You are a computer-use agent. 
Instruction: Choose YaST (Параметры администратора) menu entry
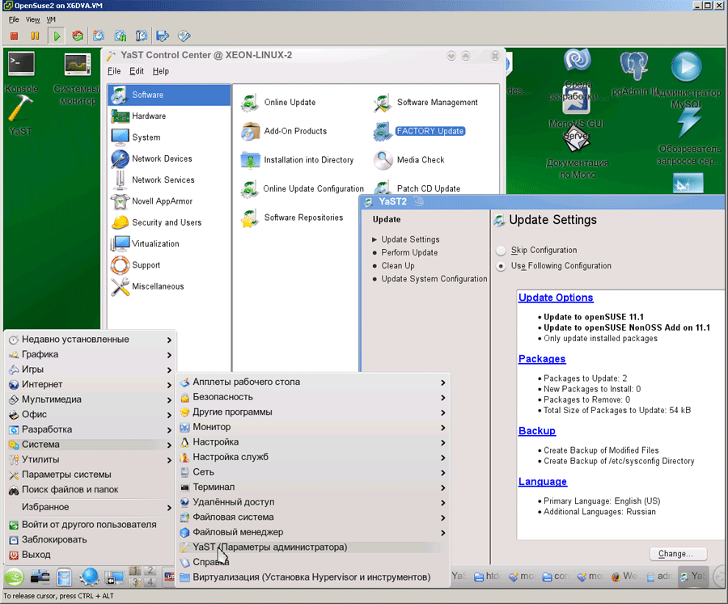tap(312, 547)
